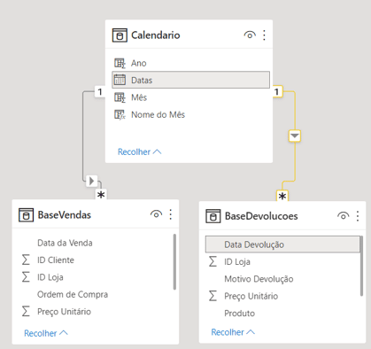Click the sigma icon beside BaseDevolucoes ID Loja
This screenshot has height=349, width=371.
tap(213, 261)
